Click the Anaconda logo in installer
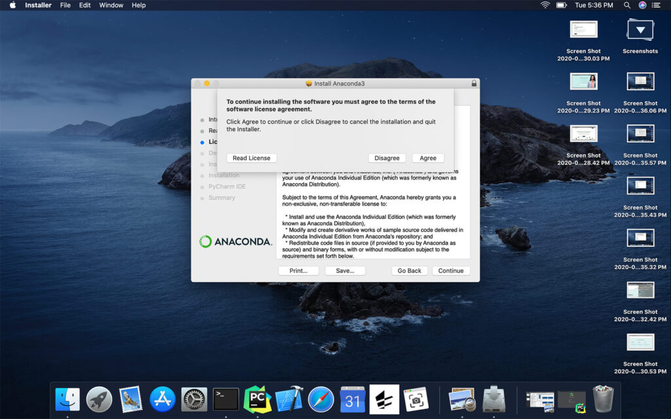This screenshot has height=419, width=671. (x=235, y=242)
